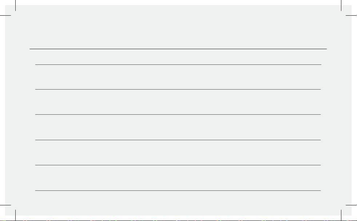Click the blank space between first and second ruled lines
Viewport: 357px width, 221px height.
pos(178,77)
